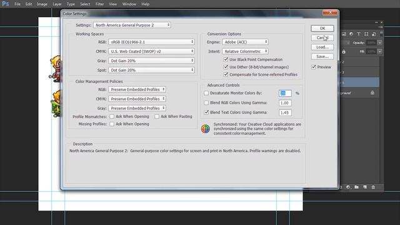Click the Load... button
The image size is (400, 225).
point(322,47)
